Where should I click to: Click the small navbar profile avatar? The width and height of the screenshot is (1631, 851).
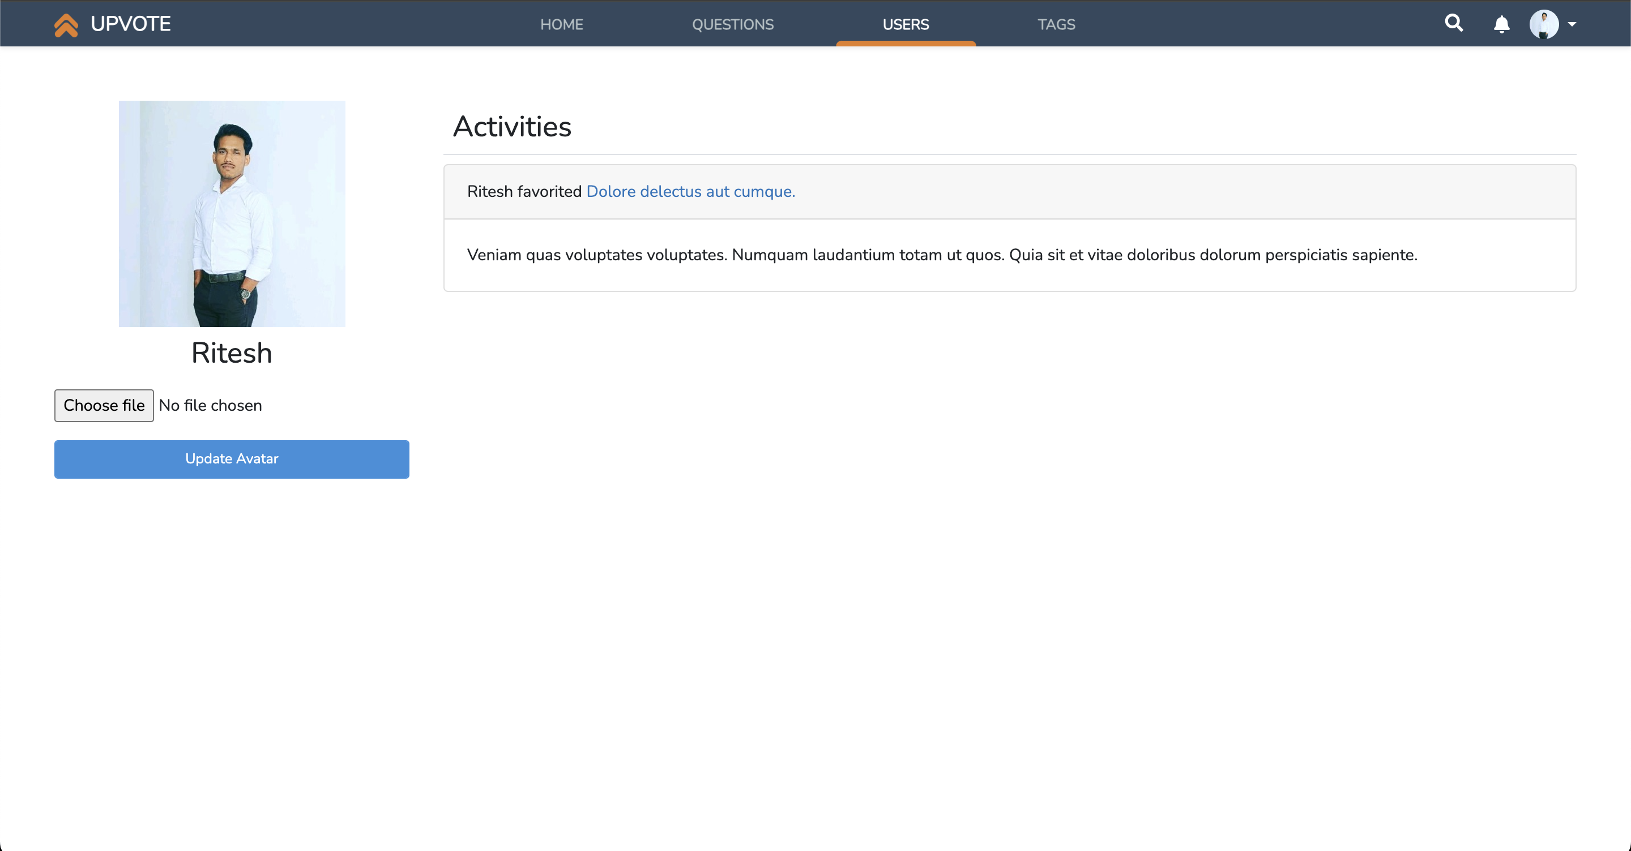tap(1544, 25)
